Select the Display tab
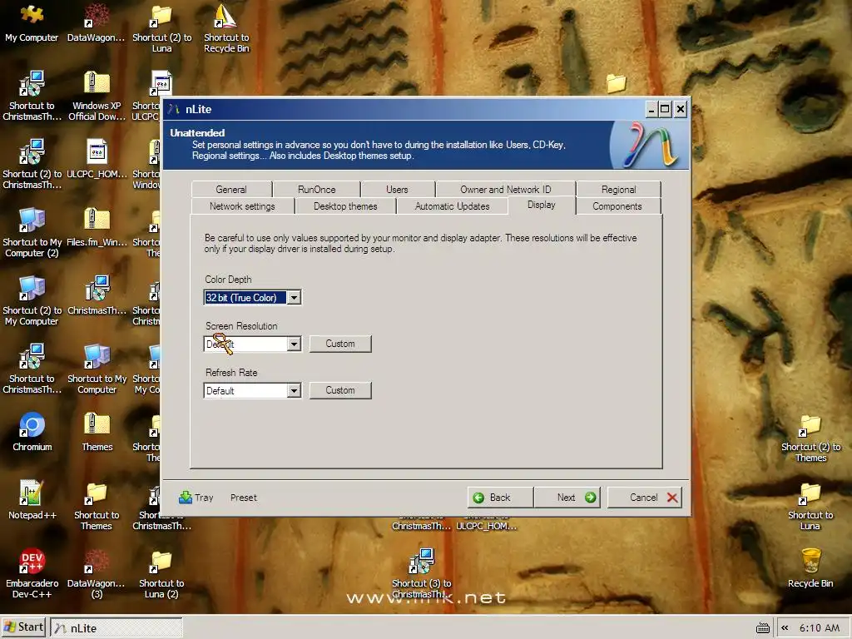This screenshot has height=639, width=852. (541, 205)
